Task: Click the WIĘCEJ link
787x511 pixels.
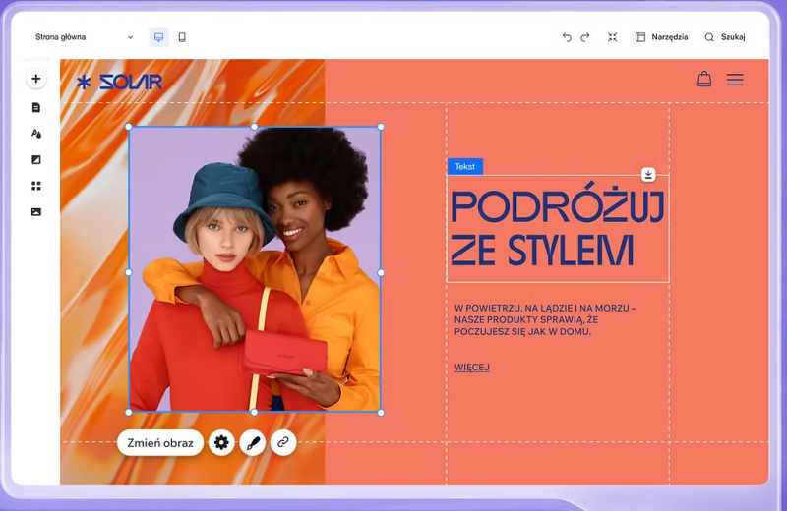Action: pyautogui.click(x=472, y=368)
